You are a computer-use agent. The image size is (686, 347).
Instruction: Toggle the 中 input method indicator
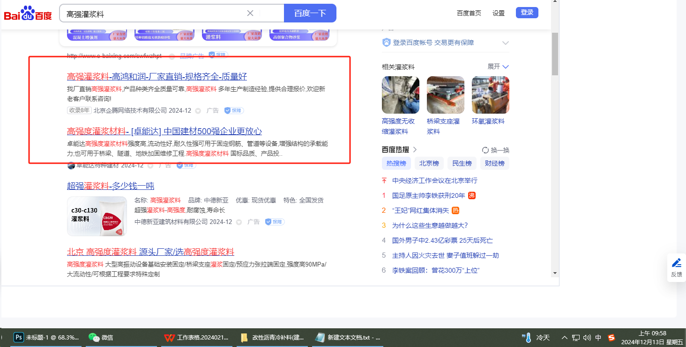[598, 338]
